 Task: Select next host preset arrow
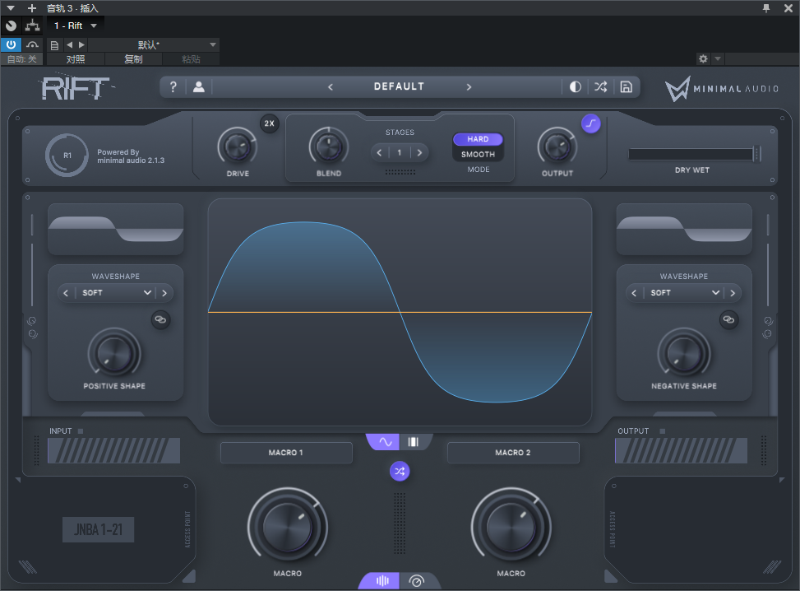tap(81, 45)
